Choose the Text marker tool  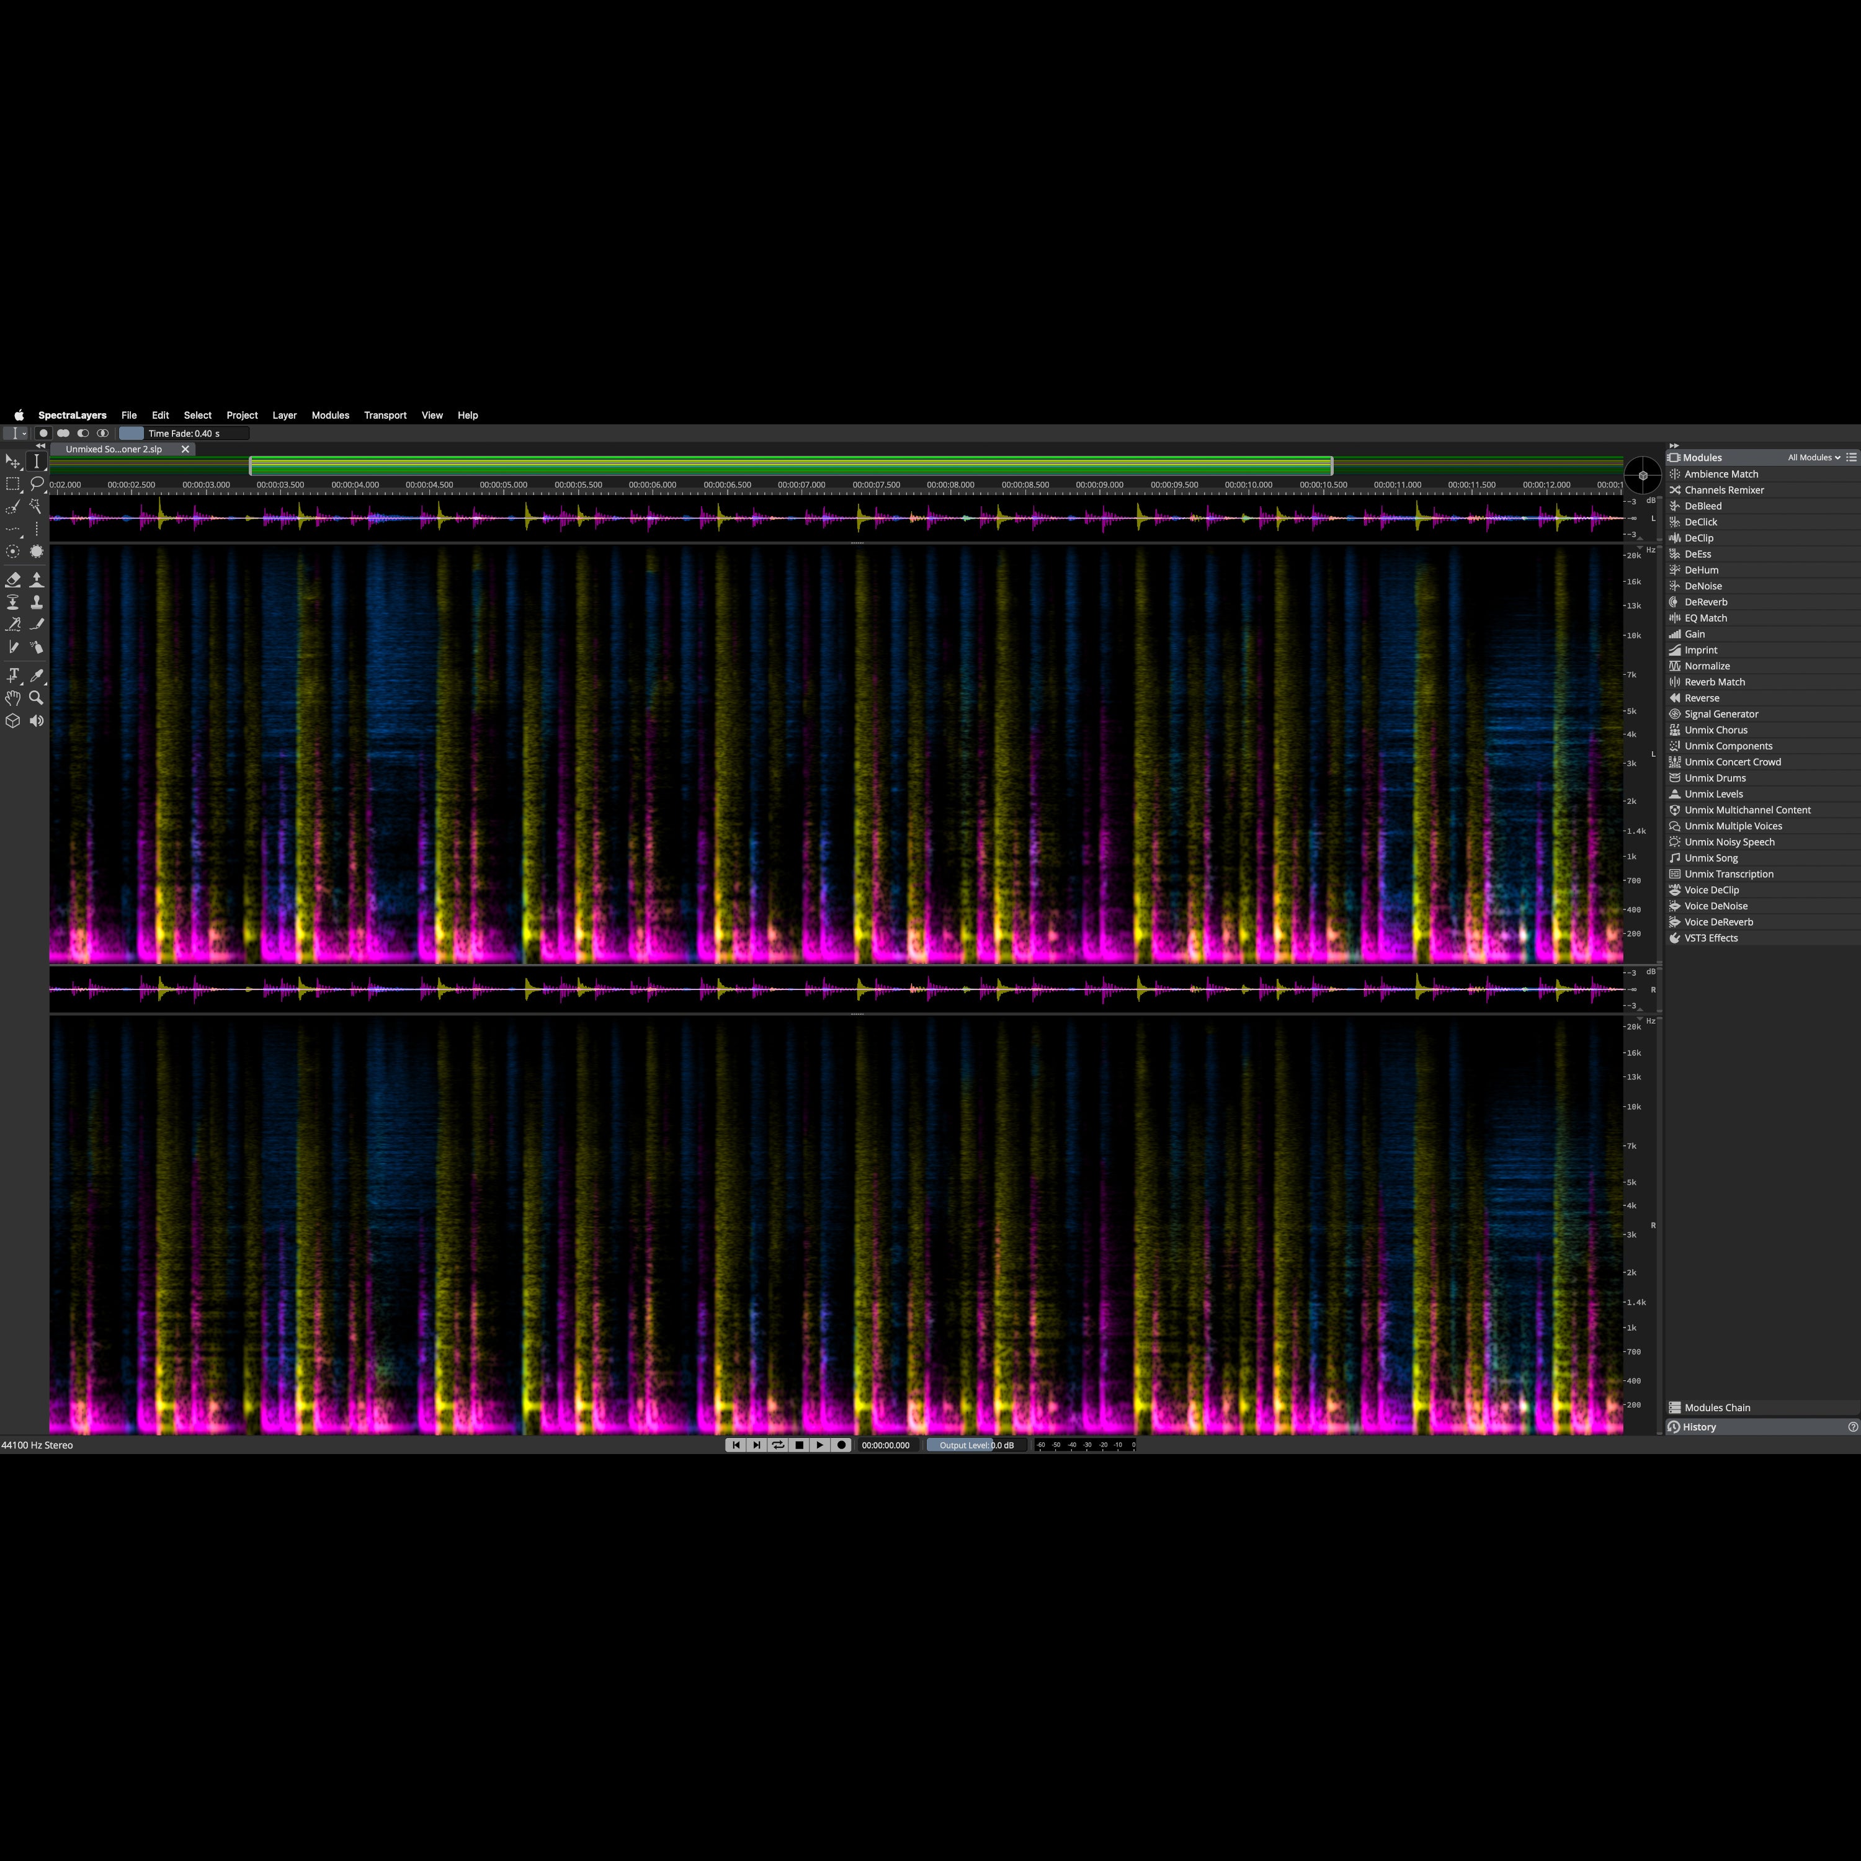(x=12, y=676)
